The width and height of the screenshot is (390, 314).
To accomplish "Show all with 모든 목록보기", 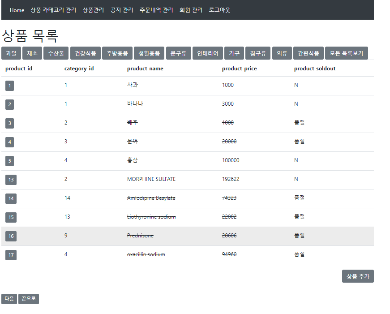I will (347, 53).
